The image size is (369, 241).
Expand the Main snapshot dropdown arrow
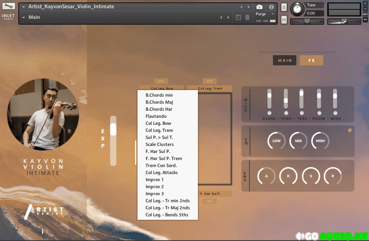click(24, 17)
